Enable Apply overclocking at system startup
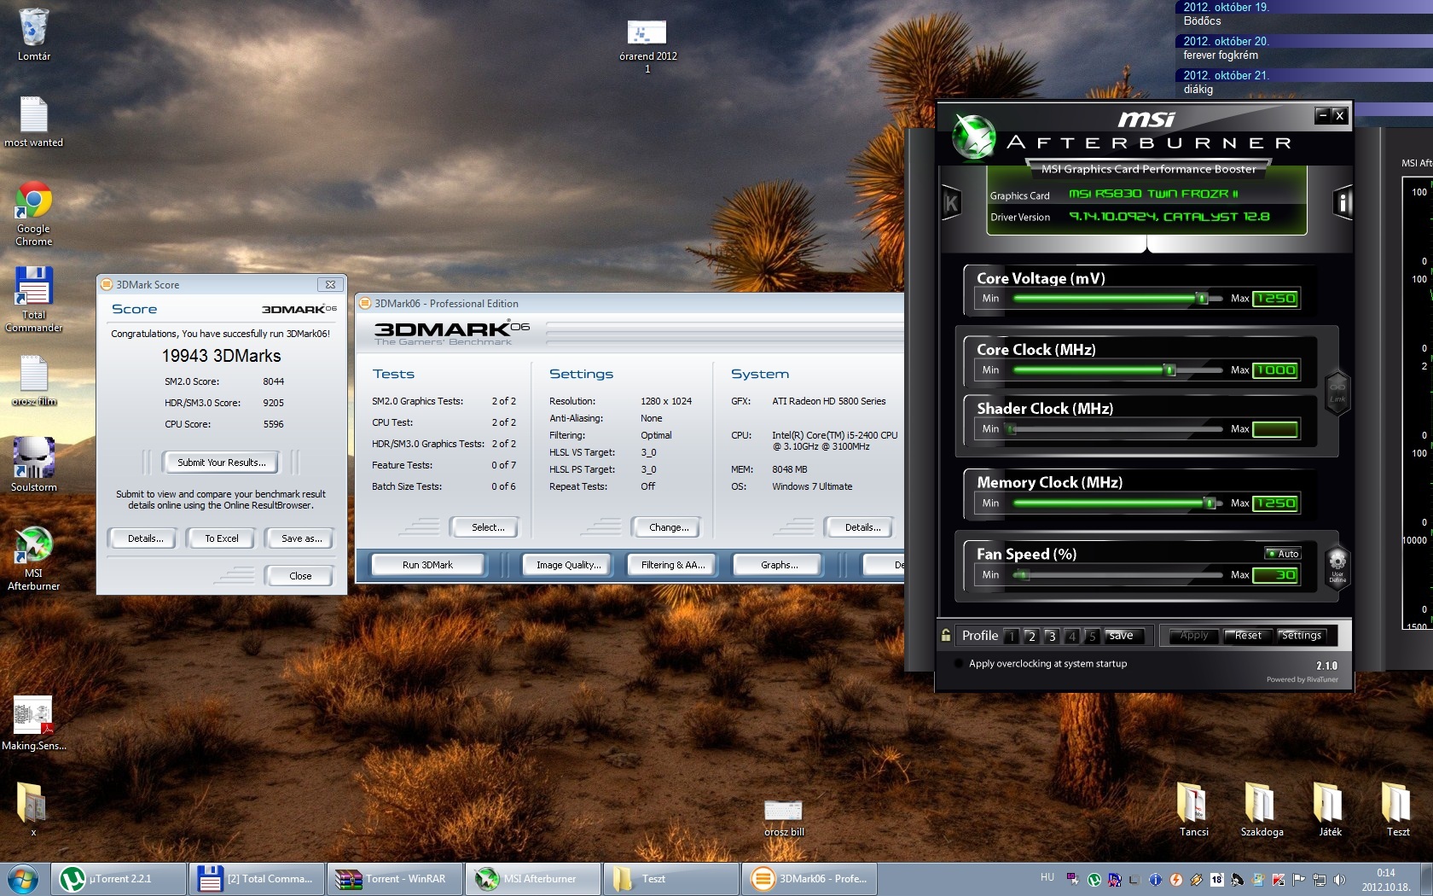The image size is (1433, 896). click(x=959, y=663)
